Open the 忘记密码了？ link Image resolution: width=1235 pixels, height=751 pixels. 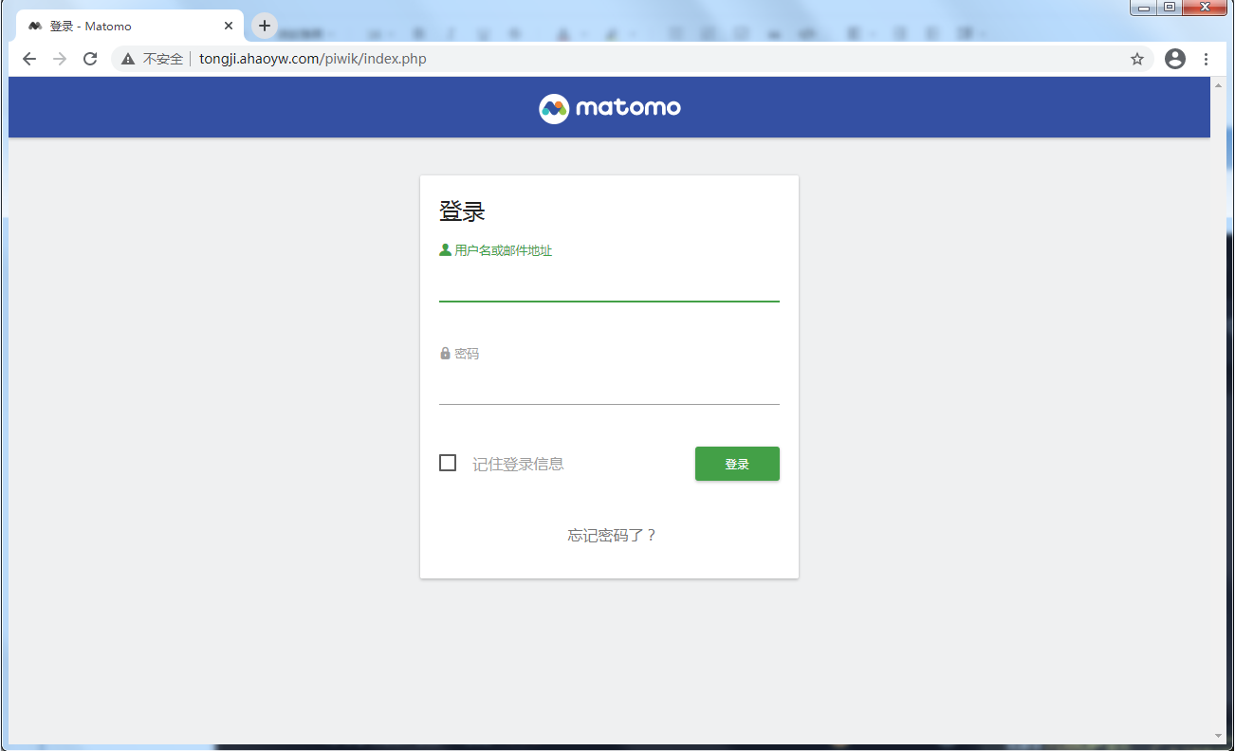612,536
